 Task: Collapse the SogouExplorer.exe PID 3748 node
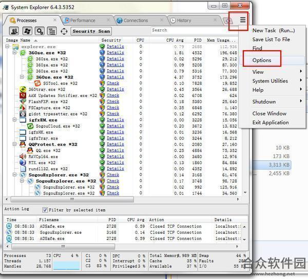click(22, 181)
